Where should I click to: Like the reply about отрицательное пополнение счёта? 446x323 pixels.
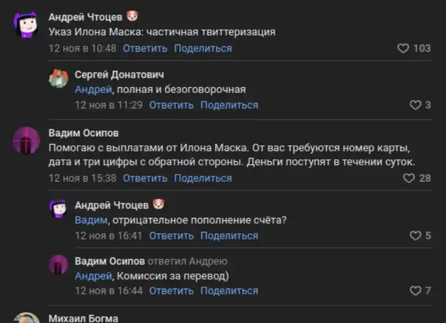(415, 236)
